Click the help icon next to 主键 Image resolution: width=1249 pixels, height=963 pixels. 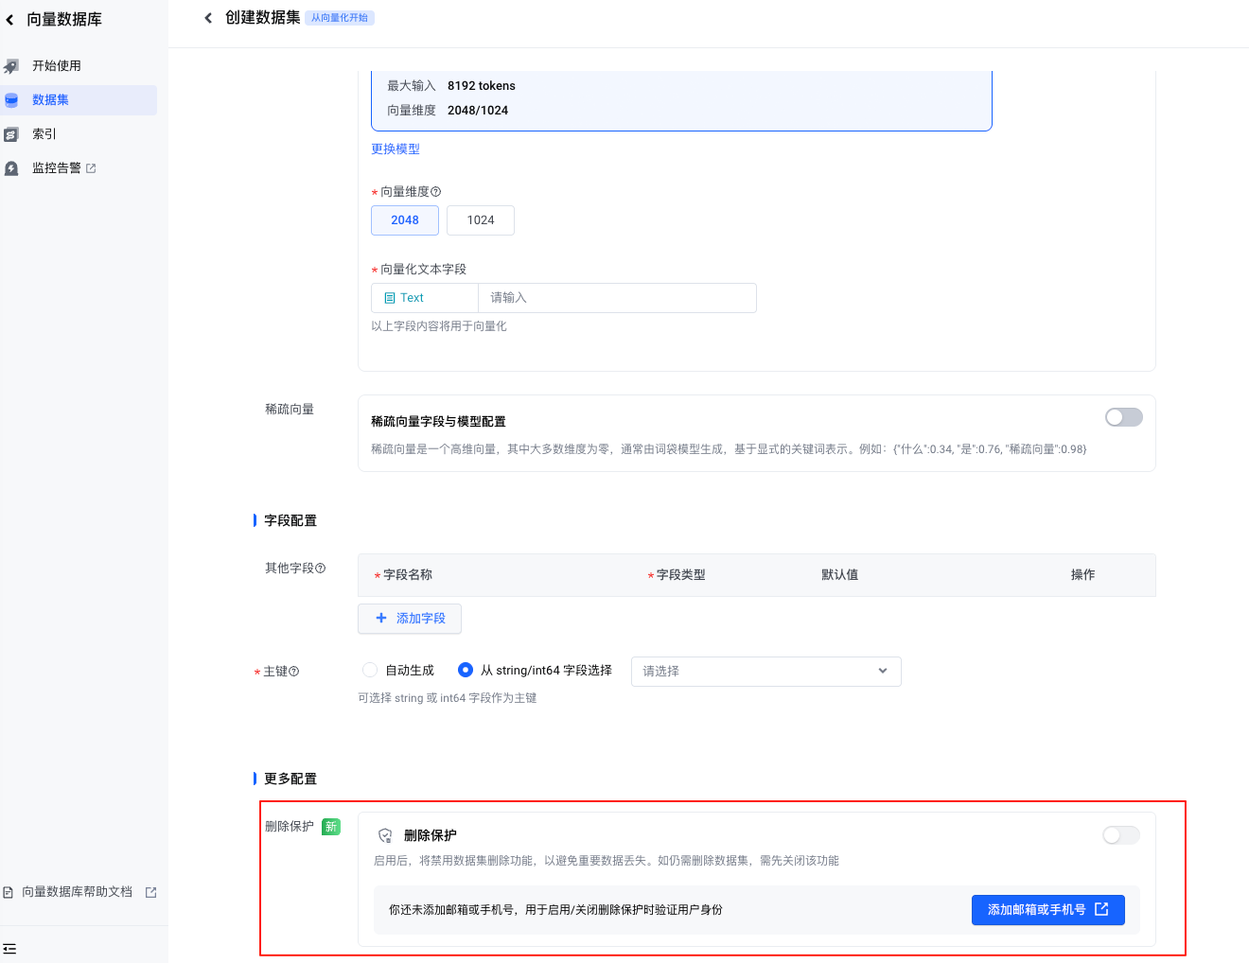[293, 672]
